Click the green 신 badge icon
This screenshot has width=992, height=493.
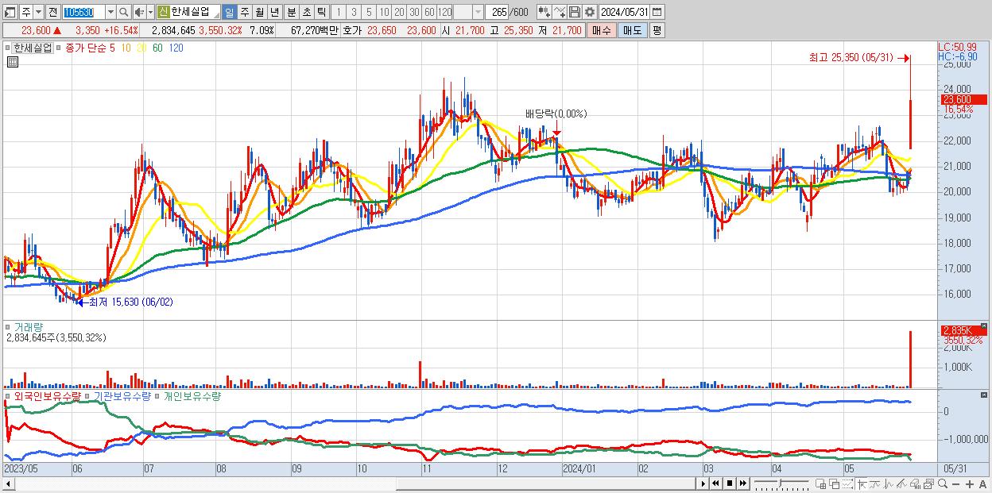164,12
